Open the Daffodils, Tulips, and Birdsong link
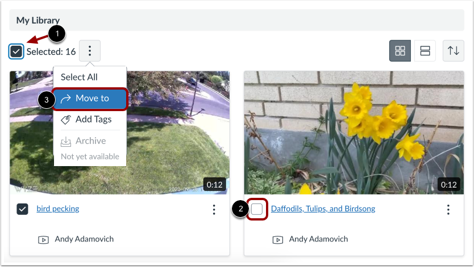The width and height of the screenshot is (474, 267). (323, 209)
